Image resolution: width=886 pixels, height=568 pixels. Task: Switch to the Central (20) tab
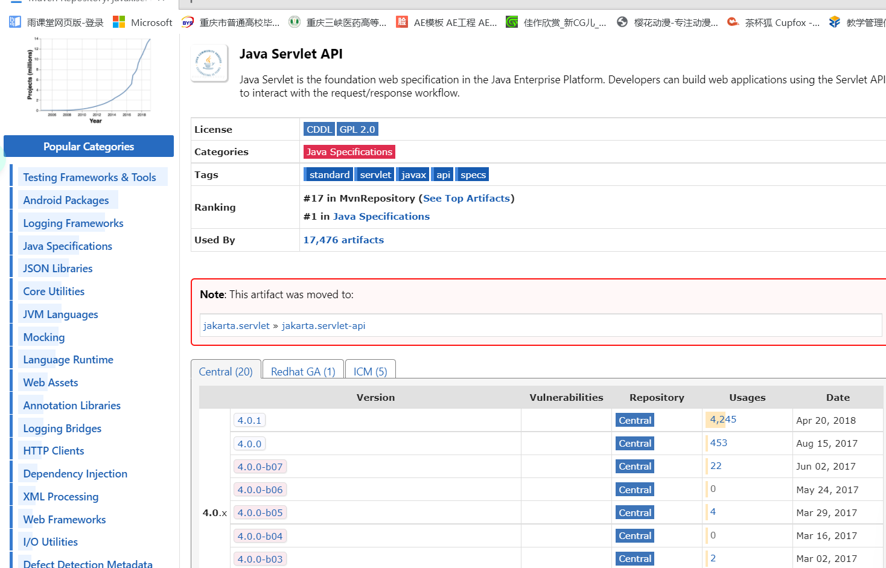pyautogui.click(x=226, y=372)
